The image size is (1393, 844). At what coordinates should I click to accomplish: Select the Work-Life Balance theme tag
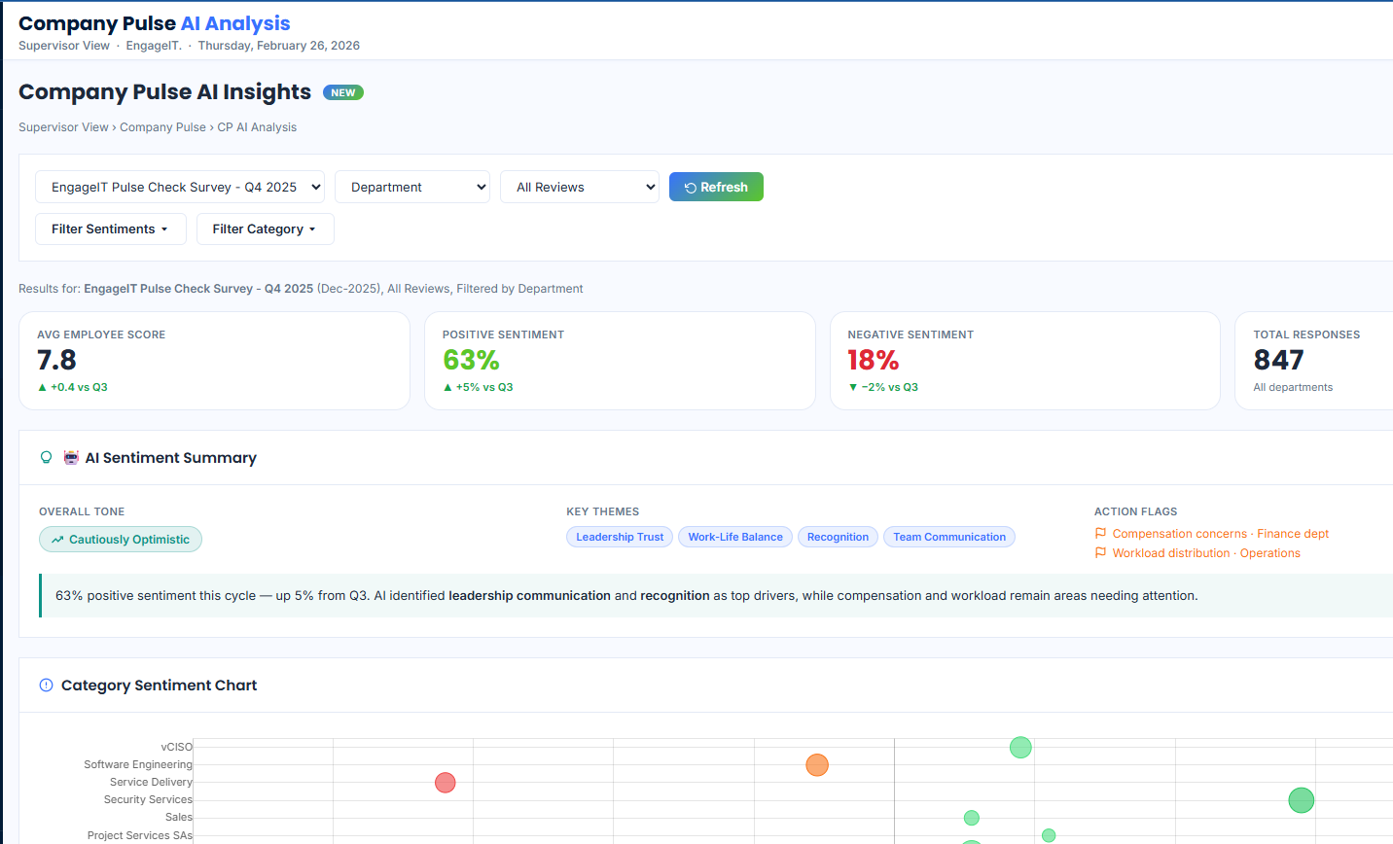735,537
